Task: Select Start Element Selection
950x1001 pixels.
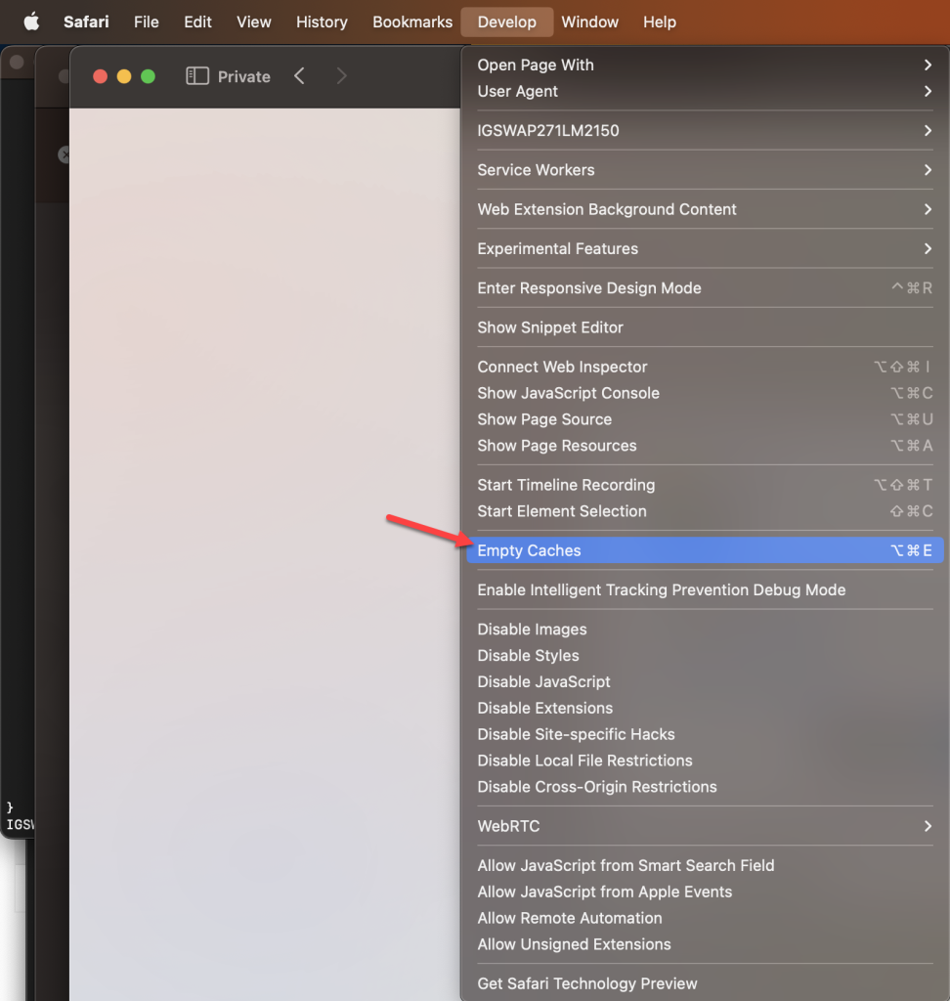Action: (x=705, y=511)
